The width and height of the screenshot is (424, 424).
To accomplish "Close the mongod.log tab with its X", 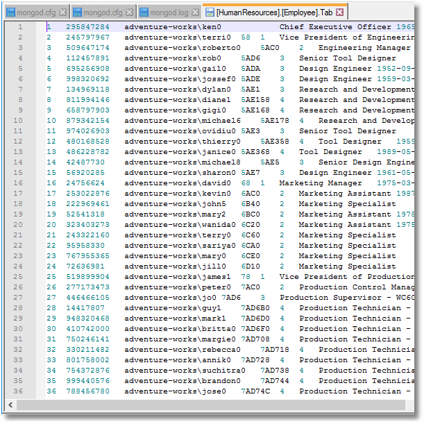I will click(x=195, y=12).
